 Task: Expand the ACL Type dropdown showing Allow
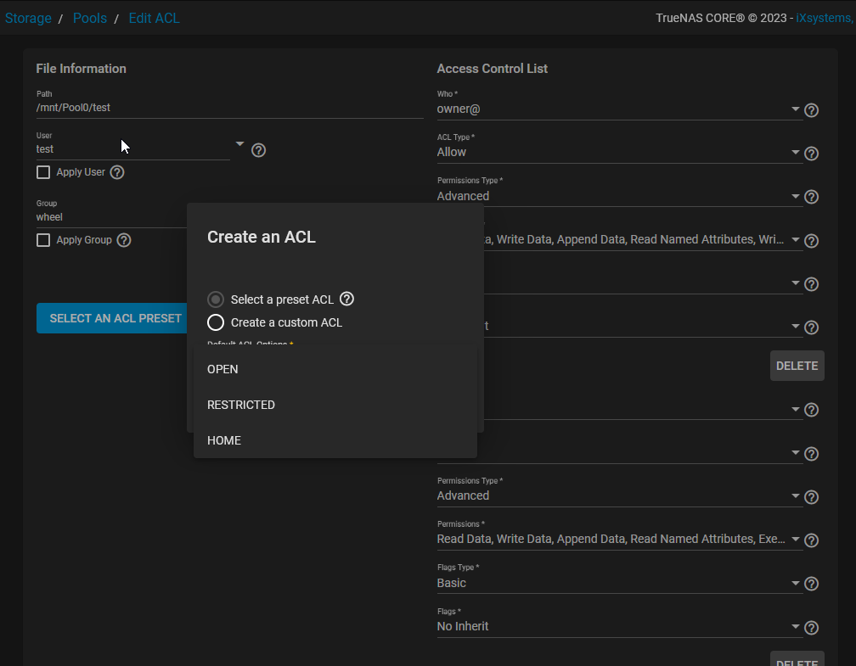coord(795,153)
